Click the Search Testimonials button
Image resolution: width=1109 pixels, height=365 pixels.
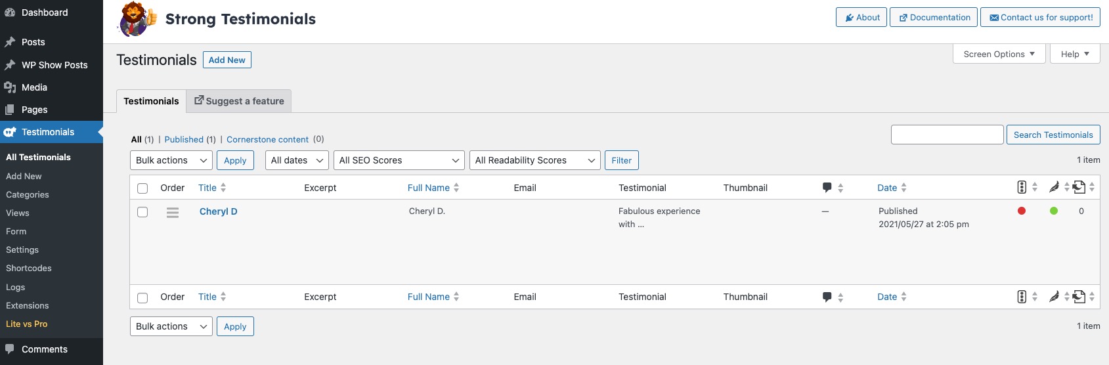[x=1053, y=135]
